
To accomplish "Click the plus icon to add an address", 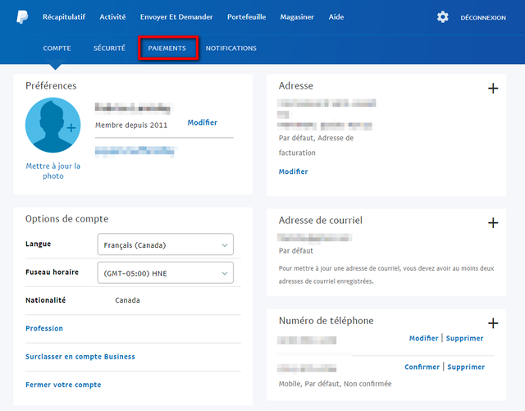I will tap(493, 89).
